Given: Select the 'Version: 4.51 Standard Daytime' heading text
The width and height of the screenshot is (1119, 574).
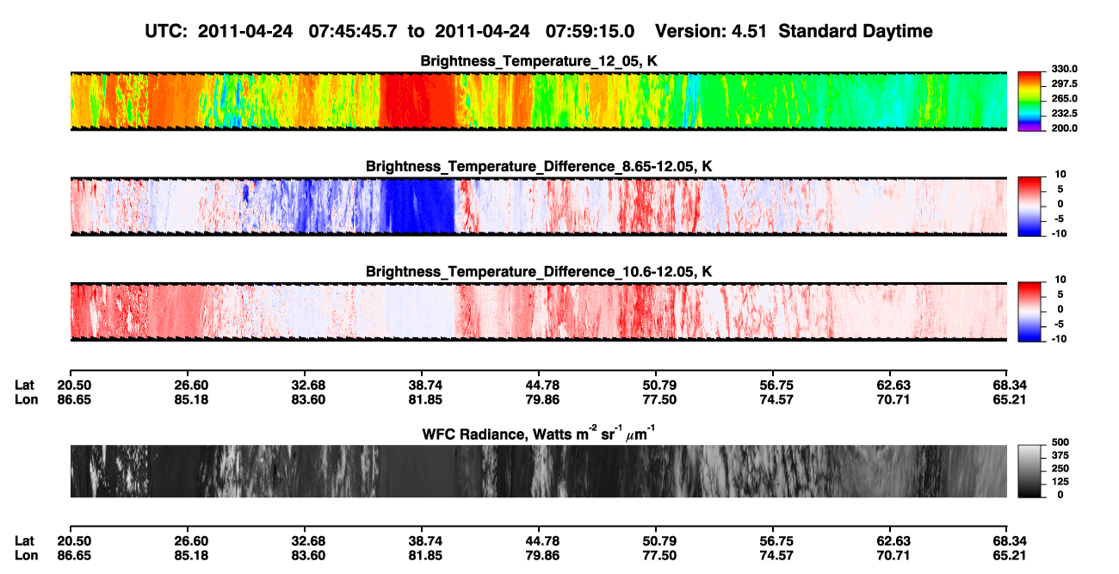Looking at the screenshot, I should 794,31.
